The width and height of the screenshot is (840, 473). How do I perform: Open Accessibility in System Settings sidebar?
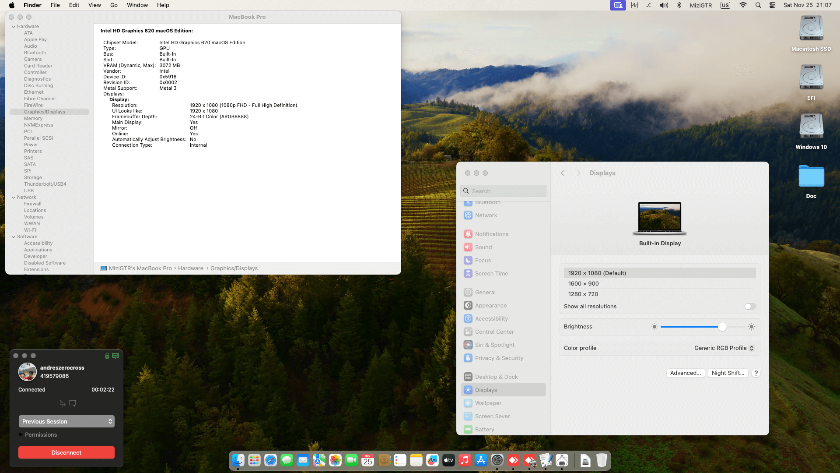pos(503,318)
